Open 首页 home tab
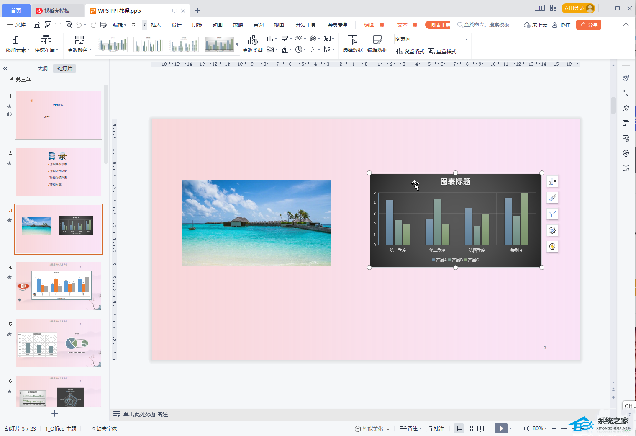This screenshot has height=436, width=636. pyautogui.click(x=16, y=10)
